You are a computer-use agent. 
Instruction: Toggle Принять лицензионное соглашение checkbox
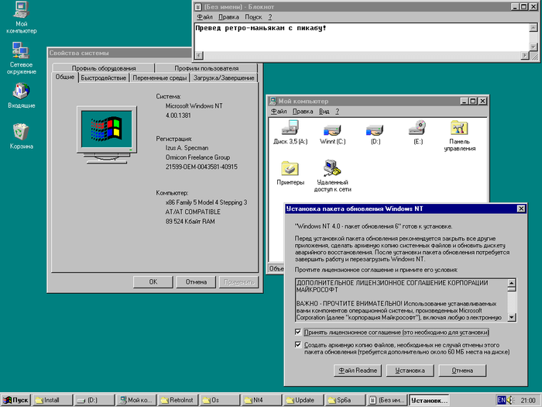pyautogui.click(x=299, y=332)
